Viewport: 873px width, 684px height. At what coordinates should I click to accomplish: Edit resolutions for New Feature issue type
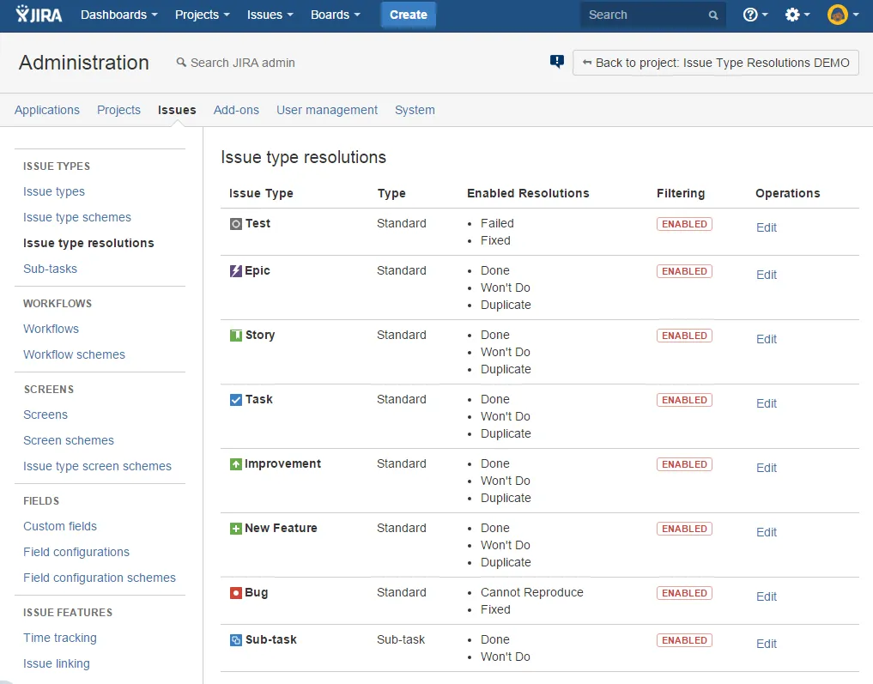766,533
